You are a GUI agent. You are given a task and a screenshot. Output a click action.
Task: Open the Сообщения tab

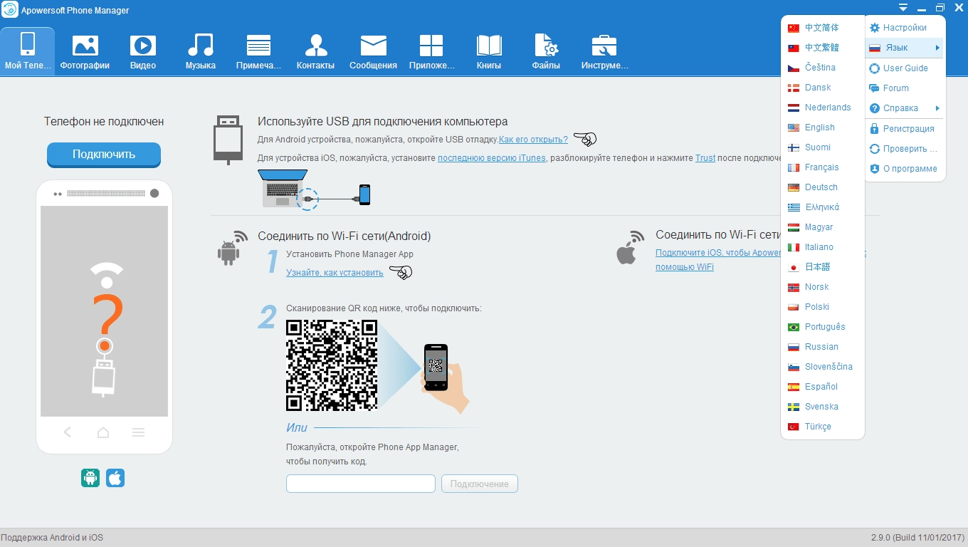[374, 51]
